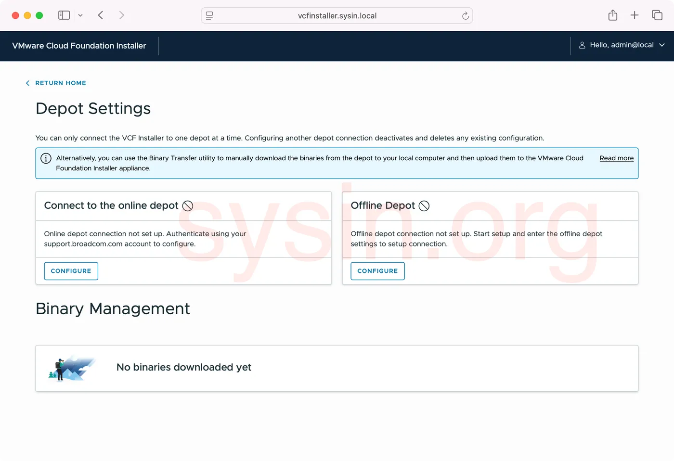Focus the vcfinstaller.sysin.local address field
The width and height of the screenshot is (674, 461).
pos(337,15)
